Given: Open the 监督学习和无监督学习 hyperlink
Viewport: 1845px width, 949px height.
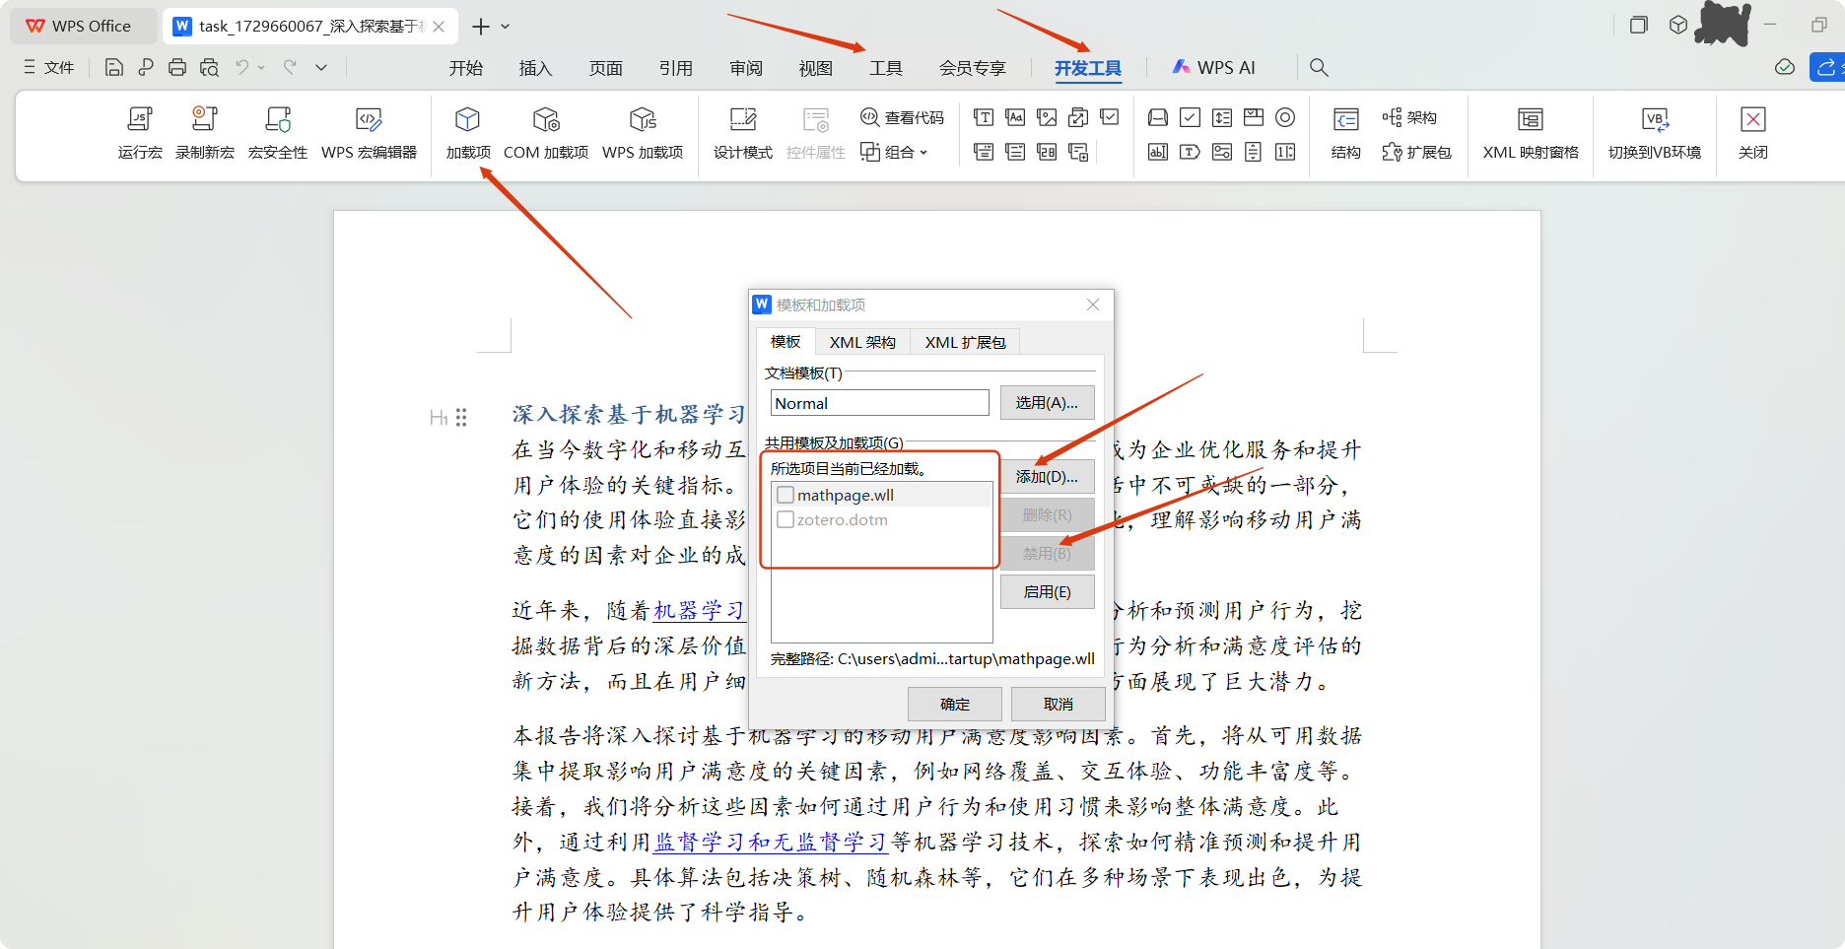Looking at the screenshot, I should (771, 842).
